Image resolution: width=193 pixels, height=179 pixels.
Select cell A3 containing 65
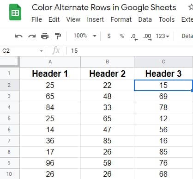50,96
